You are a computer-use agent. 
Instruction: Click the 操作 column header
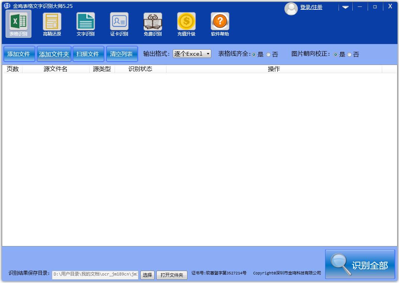[x=274, y=69]
